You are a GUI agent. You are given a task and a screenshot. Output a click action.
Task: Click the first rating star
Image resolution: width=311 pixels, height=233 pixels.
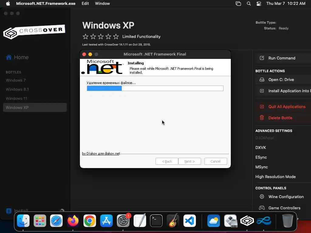[85, 36]
